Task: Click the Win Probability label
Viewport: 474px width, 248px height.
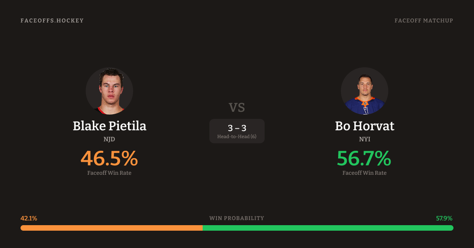Action: 237,218
